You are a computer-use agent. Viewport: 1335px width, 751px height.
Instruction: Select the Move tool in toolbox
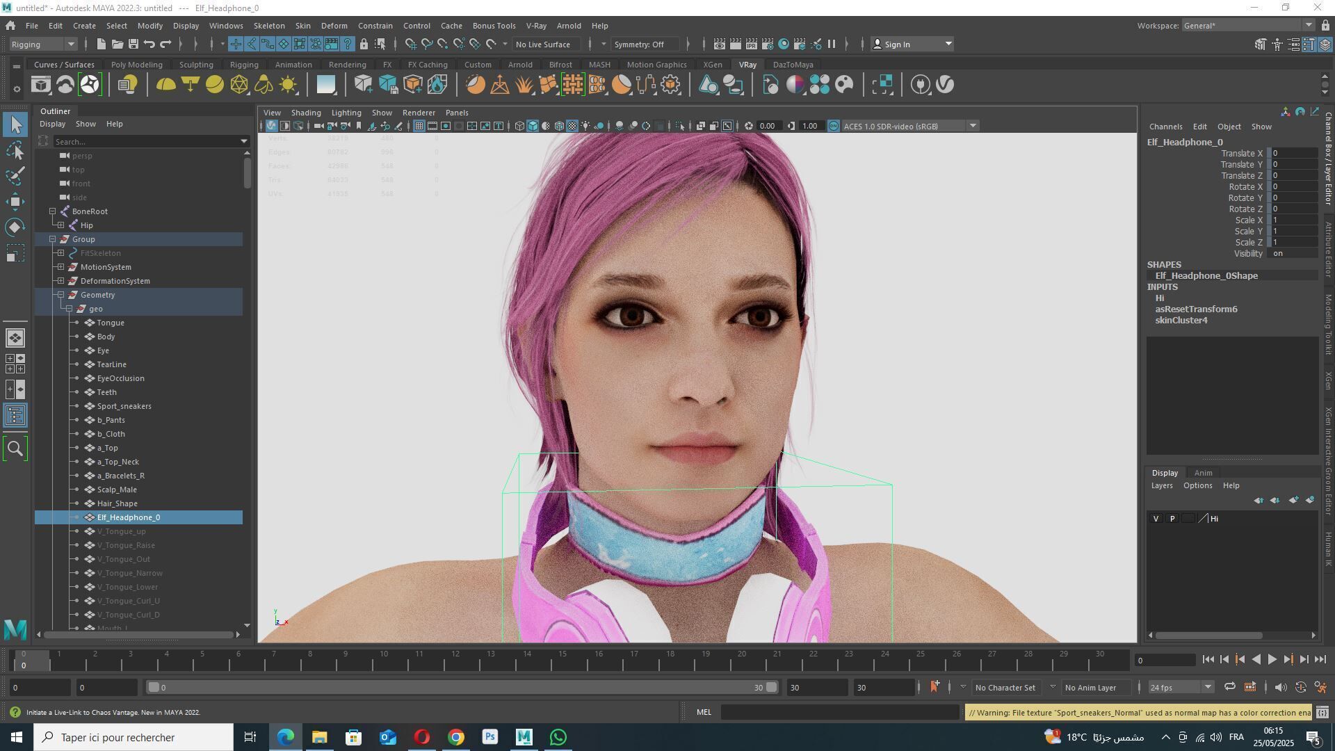pos(15,202)
